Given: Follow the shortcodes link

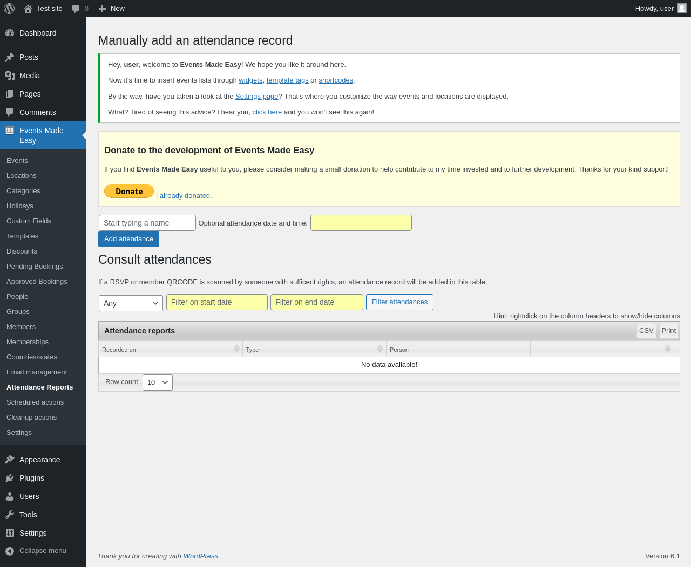Looking at the screenshot, I should pyautogui.click(x=336, y=80).
